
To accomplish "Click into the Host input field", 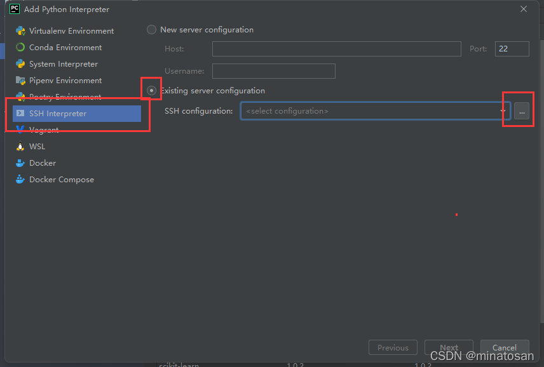I will (337, 49).
